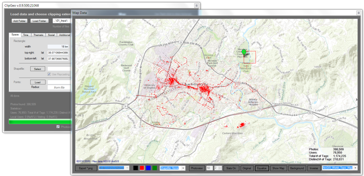This screenshot has height=176, width=364.
Task: Close the ClipGeo main window
Action: 196,5
